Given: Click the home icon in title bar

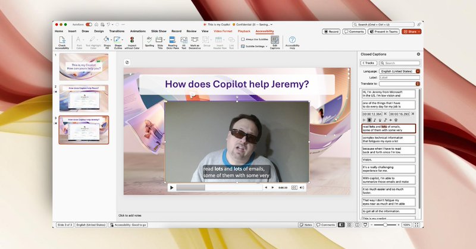Looking at the screenshot, I should [x=96, y=24].
